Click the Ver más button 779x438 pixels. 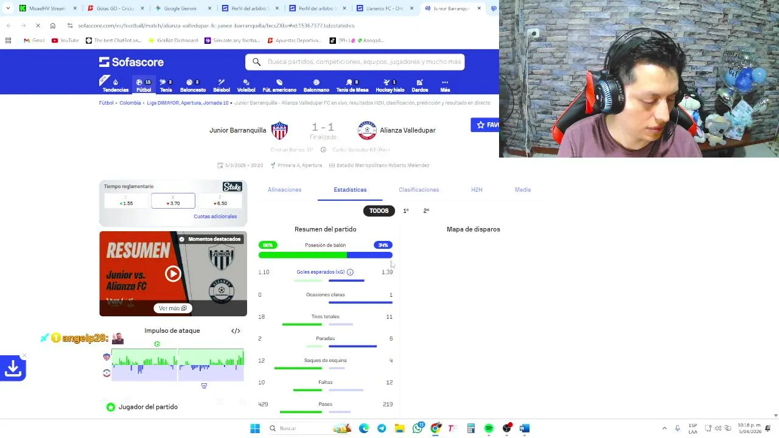[x=173, y=308]
